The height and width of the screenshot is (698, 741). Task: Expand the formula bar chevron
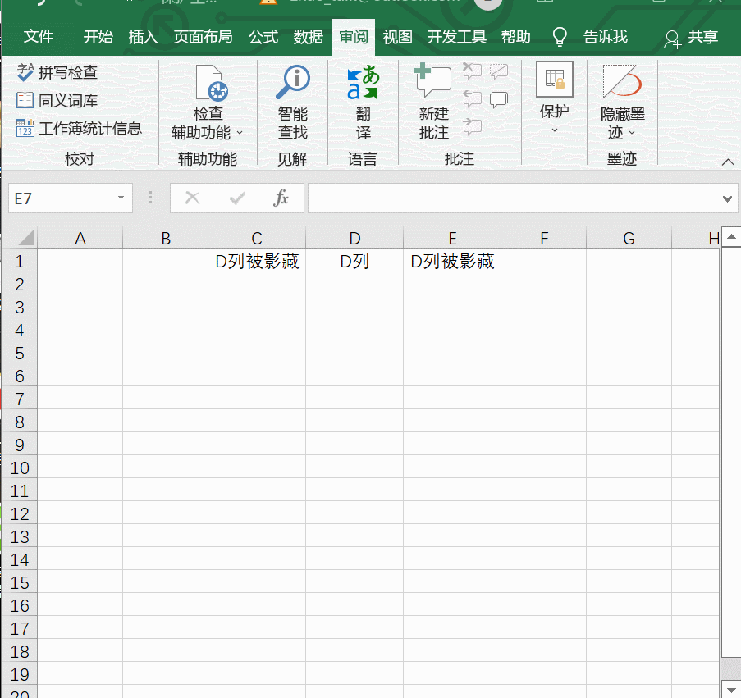(x=727, y=198)
